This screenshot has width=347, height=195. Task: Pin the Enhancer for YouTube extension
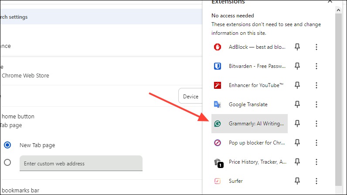click(x=297, y=85)
